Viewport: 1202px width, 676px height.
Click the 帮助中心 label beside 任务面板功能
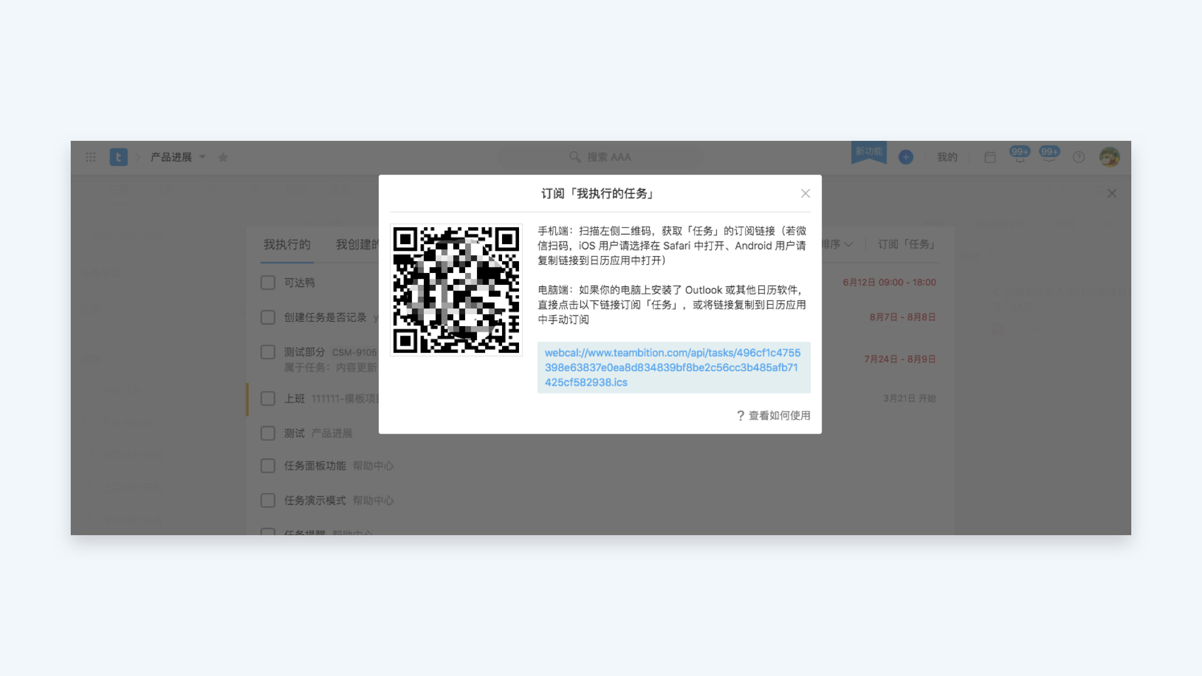[373, 466]
